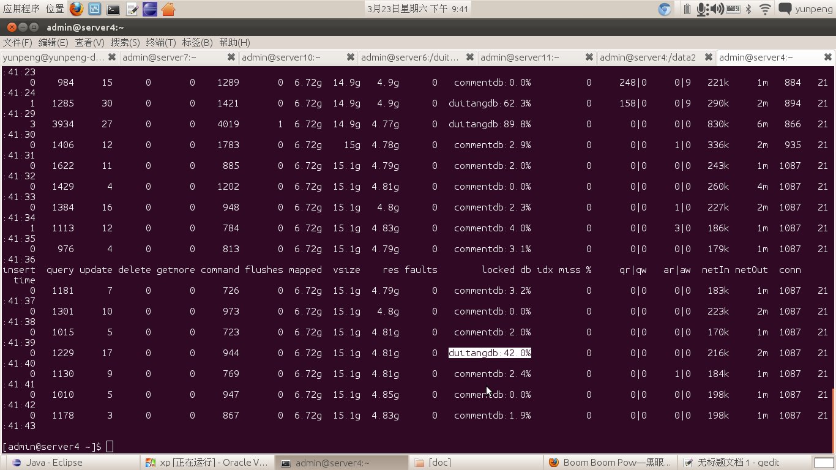Click the microphone indicator icon

703,9
